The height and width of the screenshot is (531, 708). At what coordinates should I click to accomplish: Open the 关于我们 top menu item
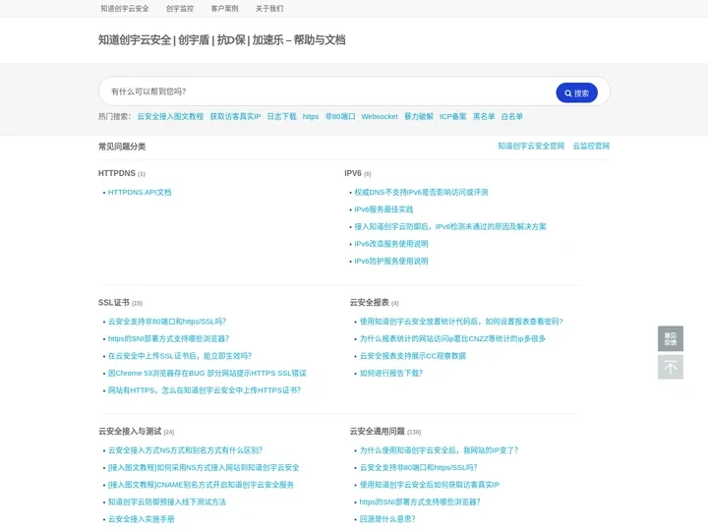tap(269, 9)
